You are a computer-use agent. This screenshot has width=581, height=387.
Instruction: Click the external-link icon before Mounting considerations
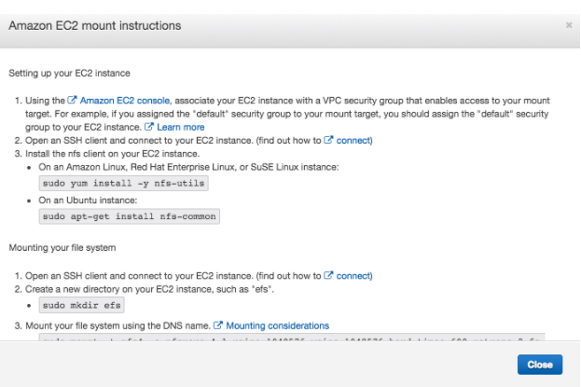point(218,325)
